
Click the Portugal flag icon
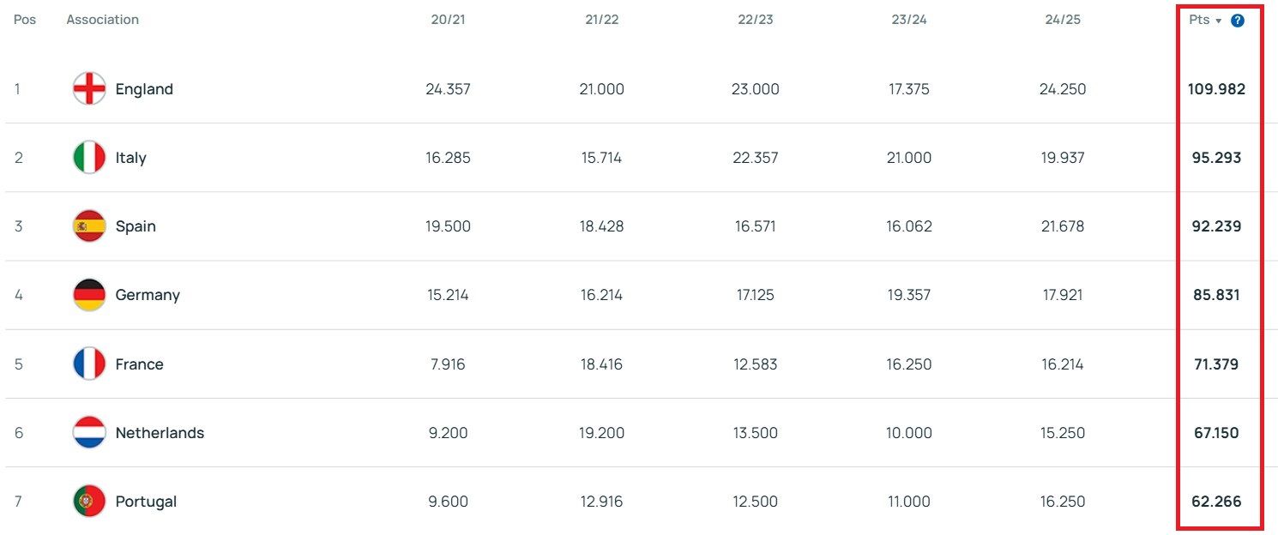89,502
